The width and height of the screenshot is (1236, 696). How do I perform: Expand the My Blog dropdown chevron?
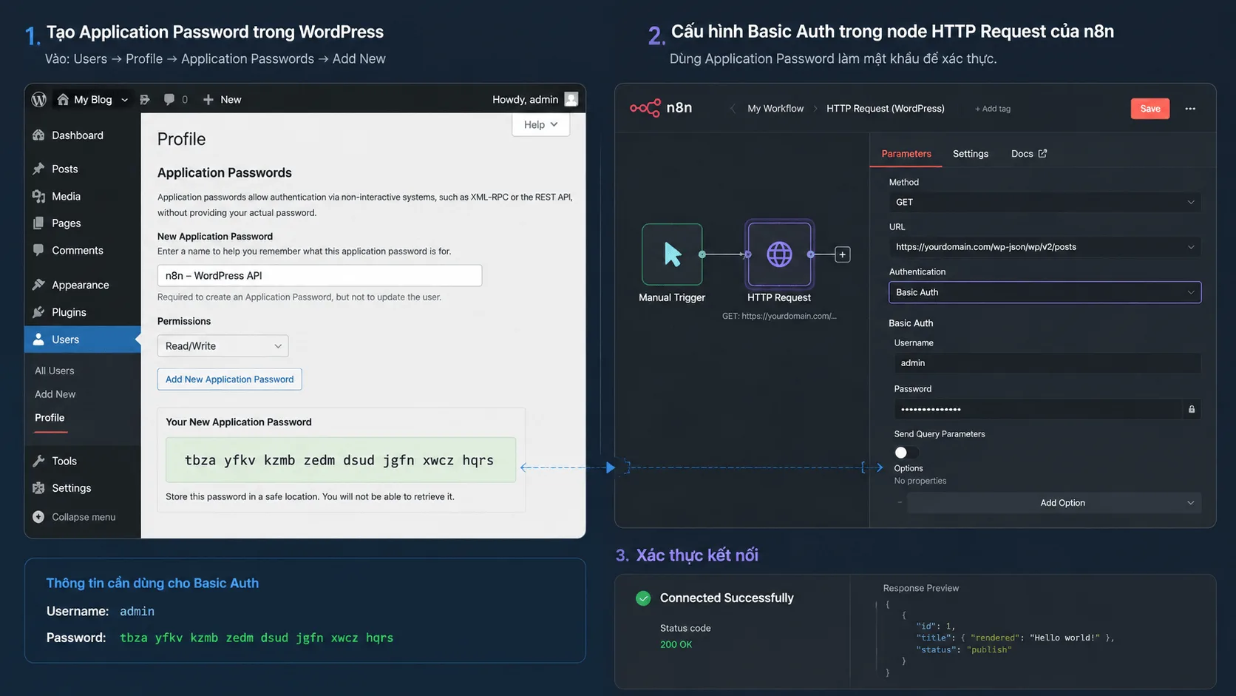tap(124, 100)
